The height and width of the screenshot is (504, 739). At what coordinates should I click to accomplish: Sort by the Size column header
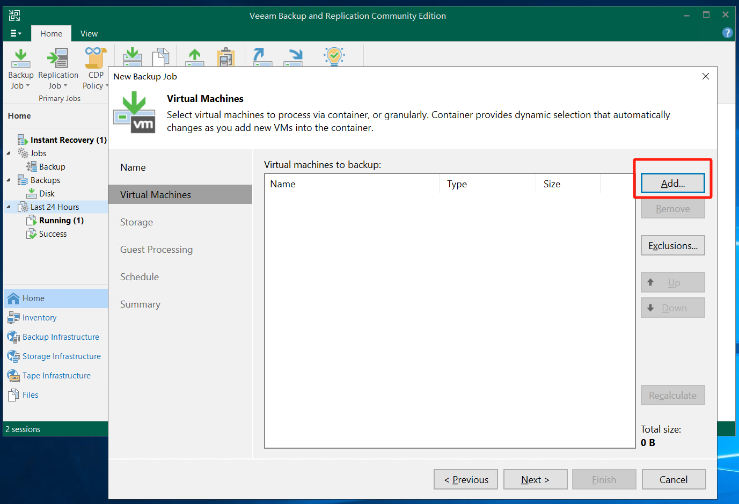(568, 184)
